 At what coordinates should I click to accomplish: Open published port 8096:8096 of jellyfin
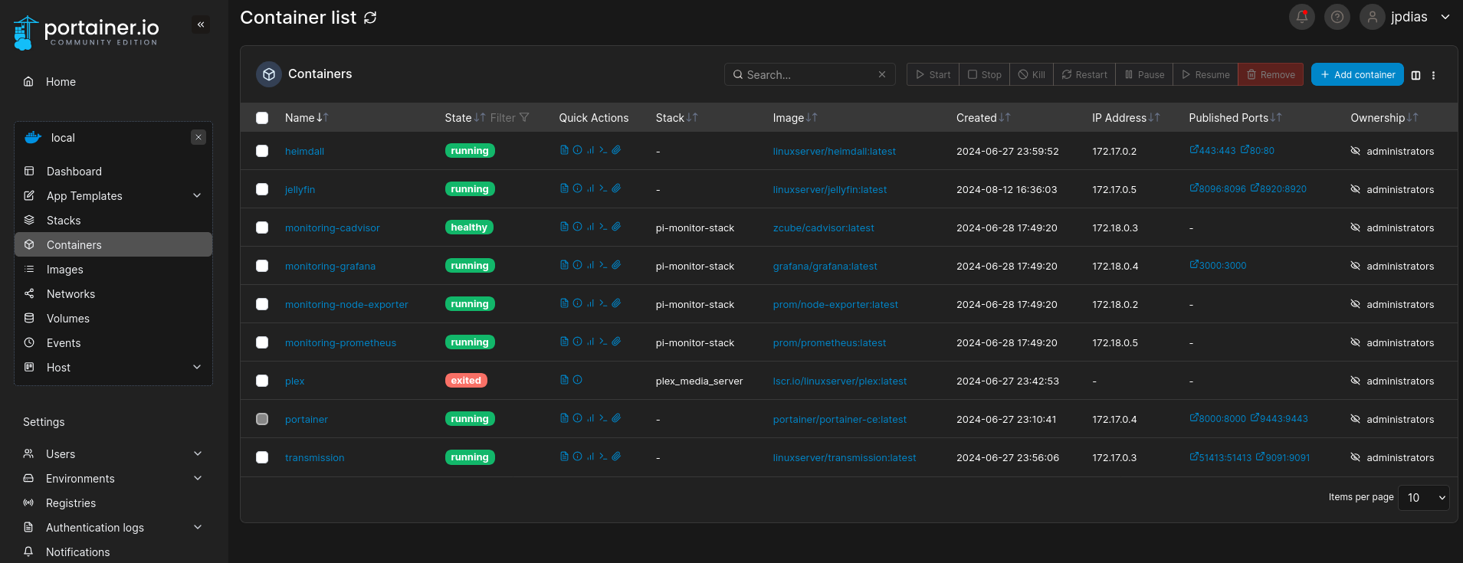[x=1218, y=189]
